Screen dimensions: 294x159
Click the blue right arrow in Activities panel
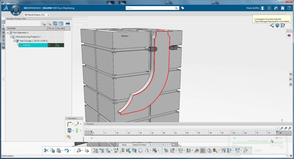coord(68,24)
